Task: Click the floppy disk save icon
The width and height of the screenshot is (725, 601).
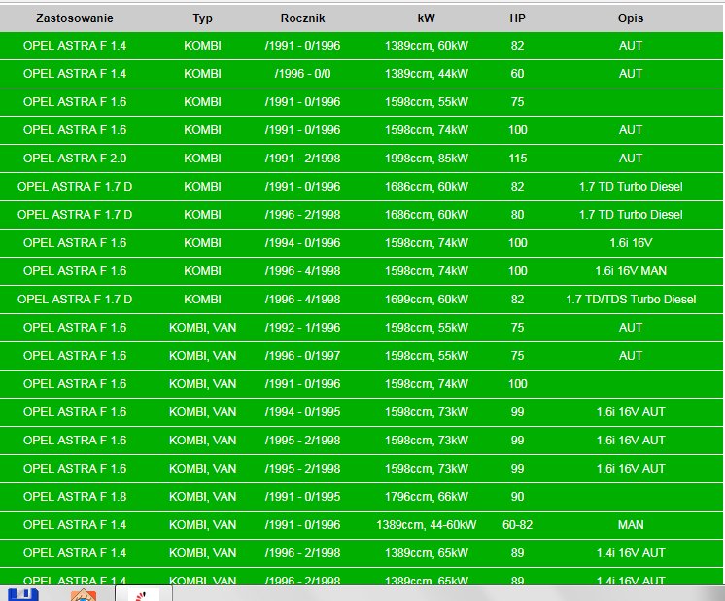Action: coord(22,593)
